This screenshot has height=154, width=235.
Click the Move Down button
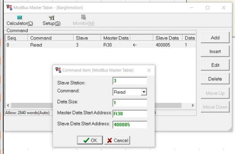(x=215, y=107)
